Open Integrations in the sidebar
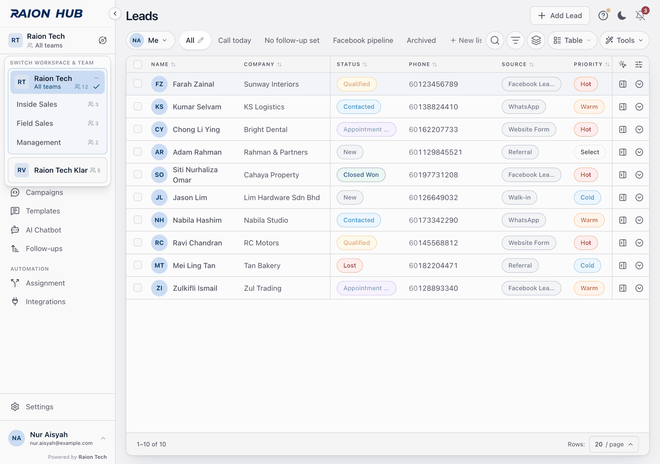Image resolution: width=660 pixels, height=464 pixels. tap(57, 302)
